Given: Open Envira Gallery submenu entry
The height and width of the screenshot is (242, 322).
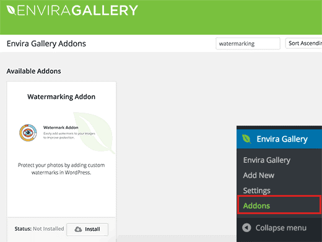Looking at the screenshot, I should tap(267, 160).
